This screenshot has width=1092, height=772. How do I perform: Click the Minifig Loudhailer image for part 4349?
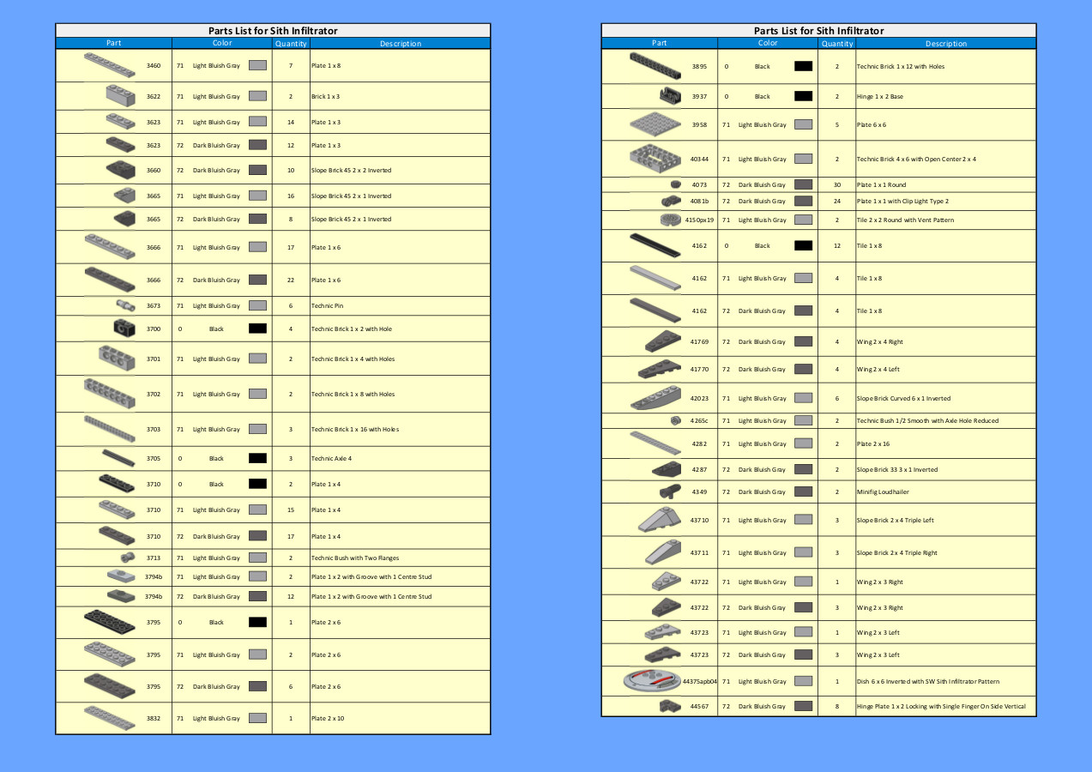[670, 492]
